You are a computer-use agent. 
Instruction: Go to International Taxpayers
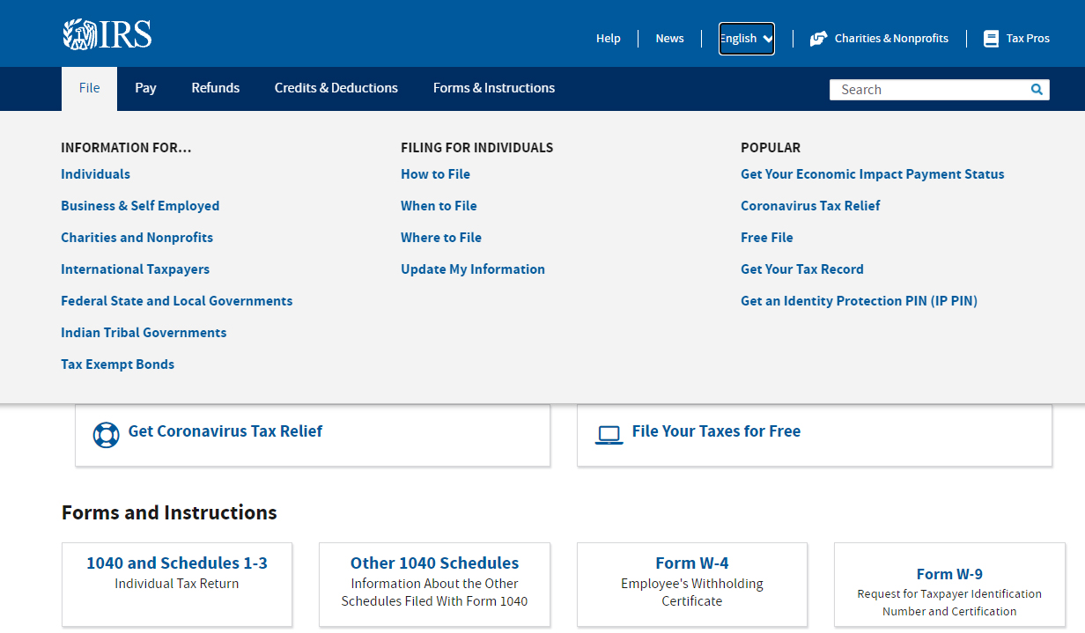point(135,269)
